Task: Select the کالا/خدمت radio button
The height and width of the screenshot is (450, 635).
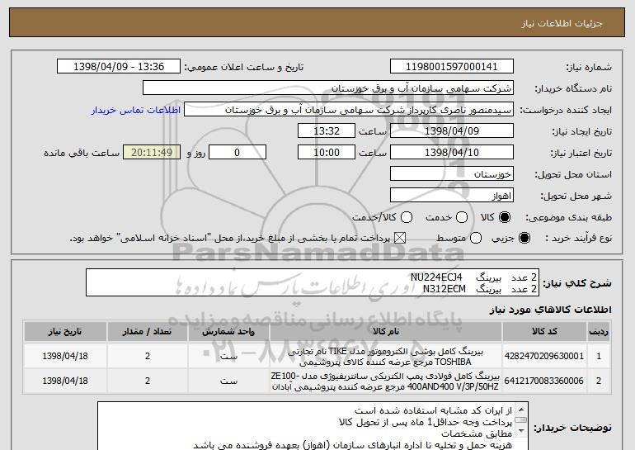Action: pyautogui.click(x=407, y=217)
